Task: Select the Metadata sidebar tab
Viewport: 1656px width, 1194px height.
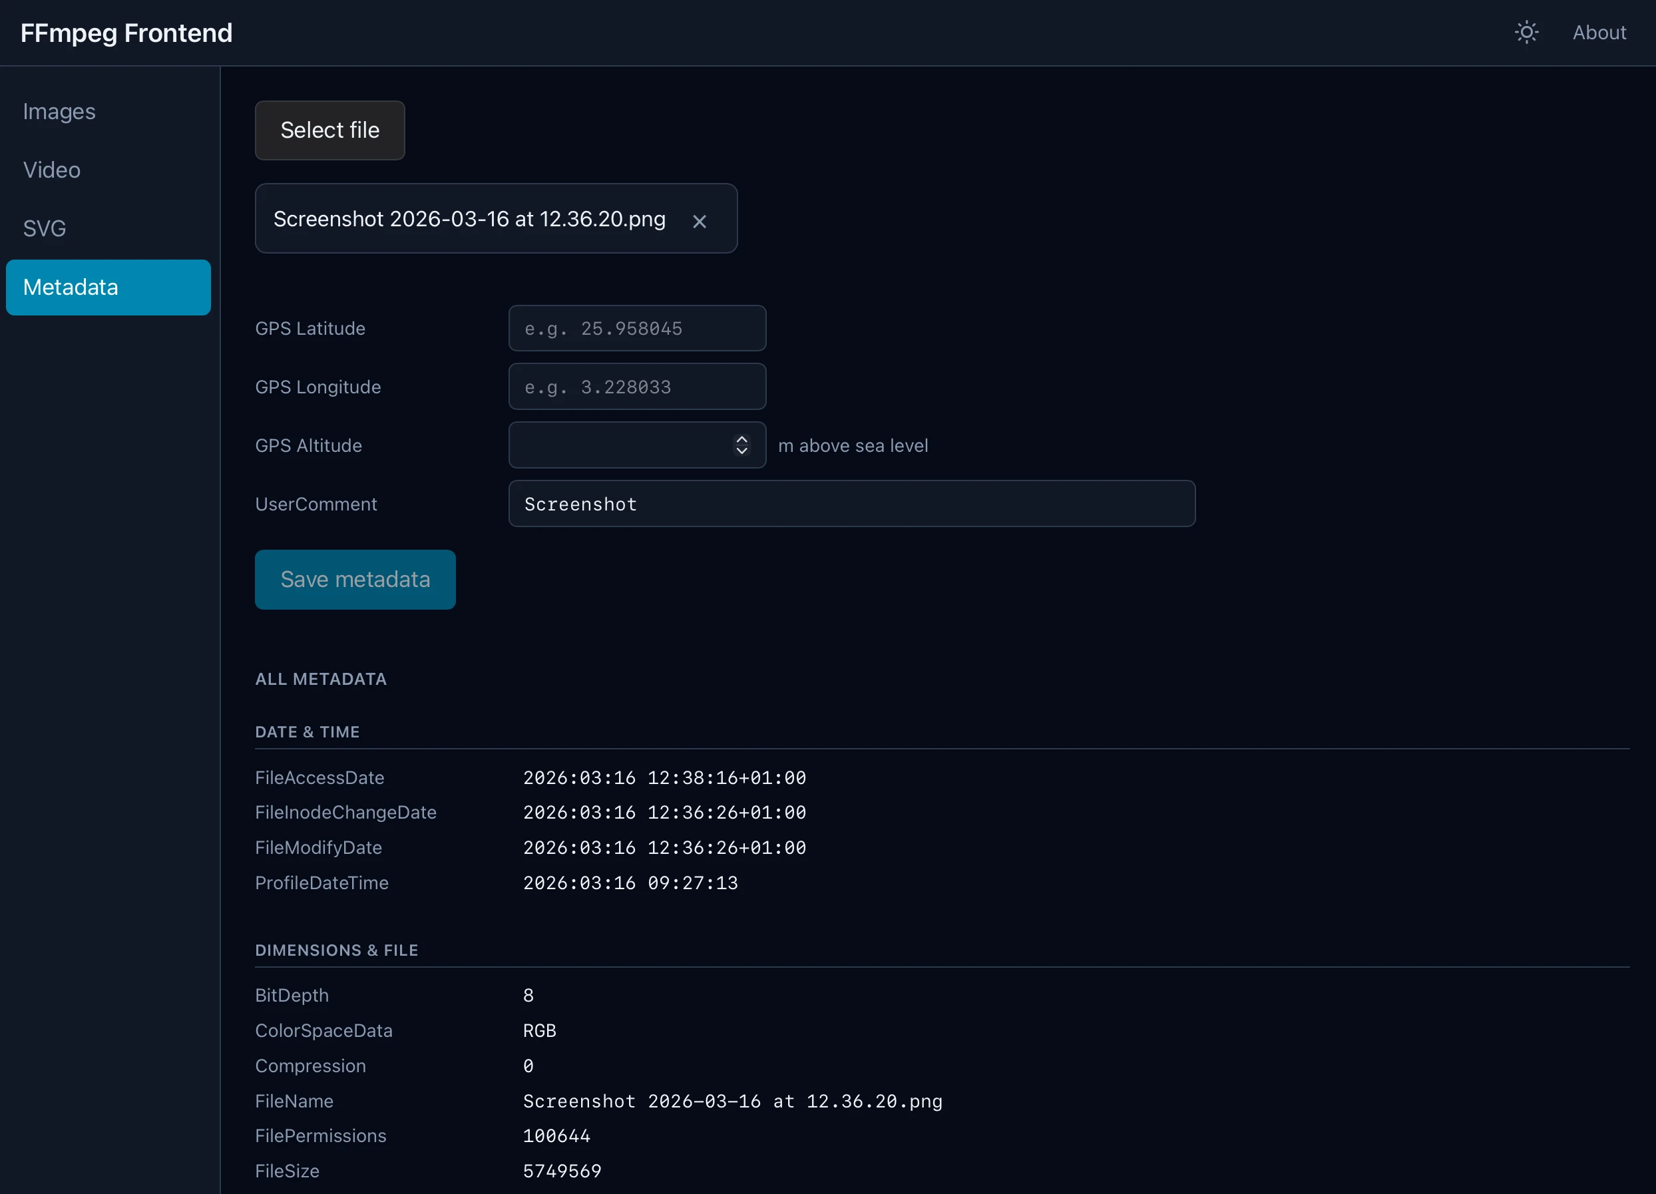Action: pos(70,286)
